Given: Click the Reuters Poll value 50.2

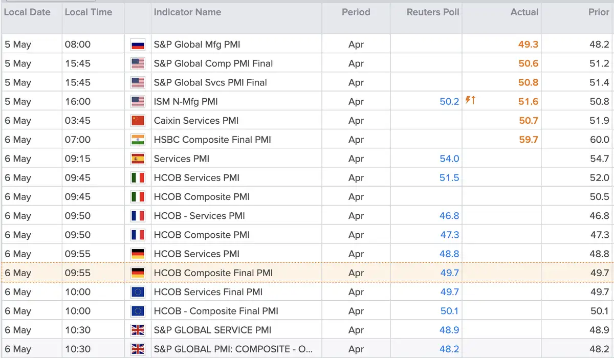Looking at the screenshot, I should click(x=449, y=102).
